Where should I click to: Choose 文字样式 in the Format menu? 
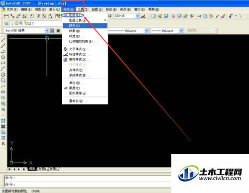tap(85, 49)
